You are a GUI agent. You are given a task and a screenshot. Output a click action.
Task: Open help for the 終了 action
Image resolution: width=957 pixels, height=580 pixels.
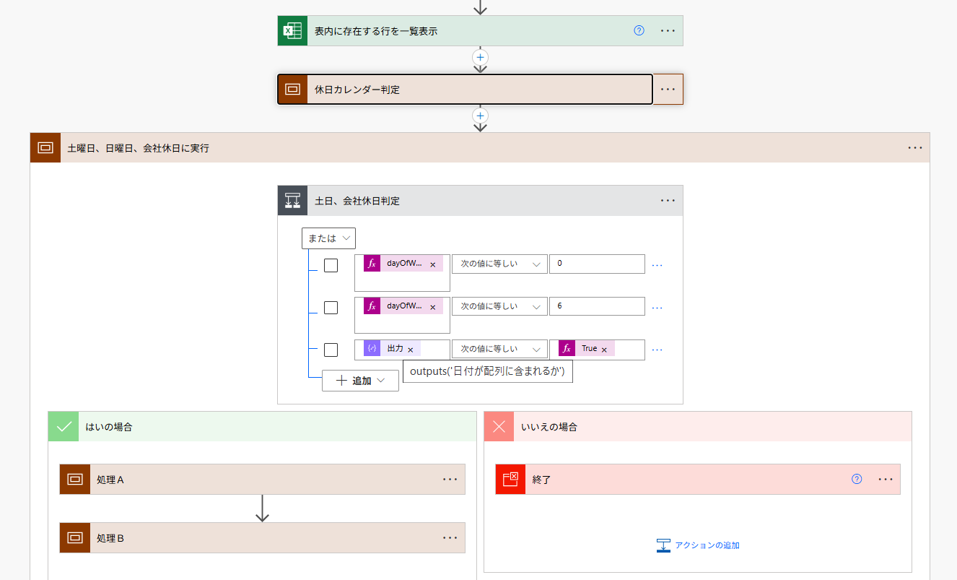click(x=857, y=479)
